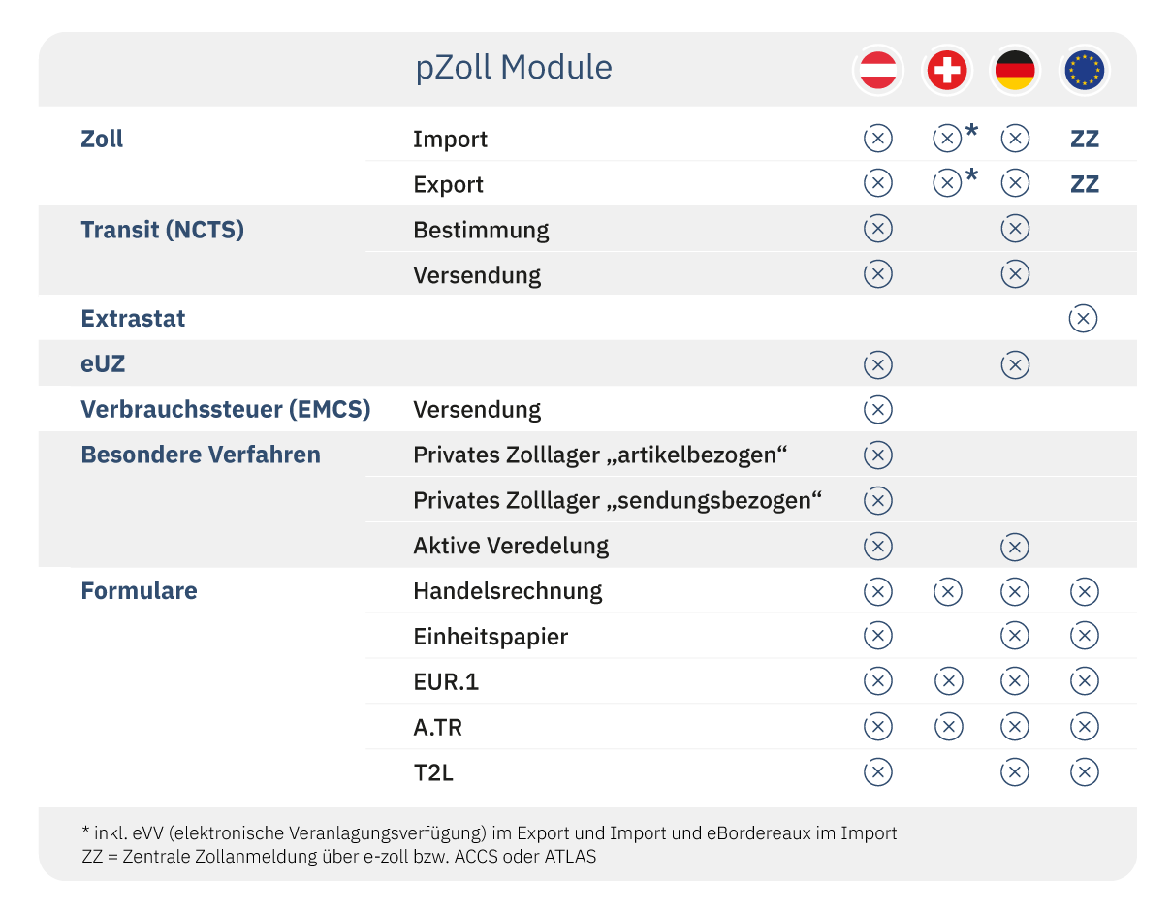1171x911 pixels.
Task: Click EU's T2L circled-X mark
Action: tap(1084, 772)
